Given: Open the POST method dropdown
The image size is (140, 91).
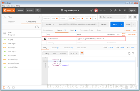Looking at the screenshot, I should pos(50,24).
